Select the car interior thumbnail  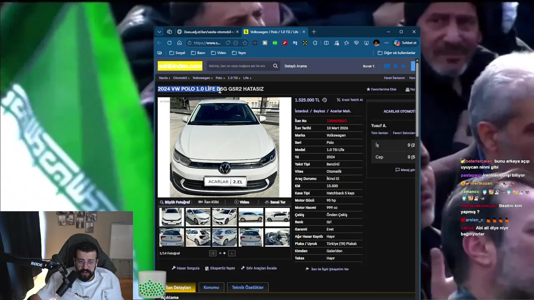point(277,237)
